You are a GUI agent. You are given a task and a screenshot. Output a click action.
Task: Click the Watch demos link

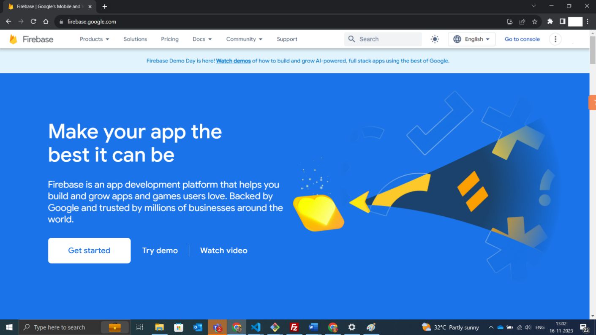233,61
